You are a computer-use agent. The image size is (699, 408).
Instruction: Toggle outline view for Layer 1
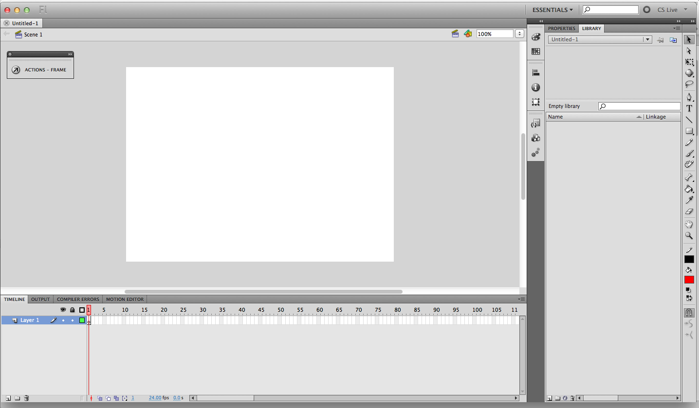tap(82, 320)
